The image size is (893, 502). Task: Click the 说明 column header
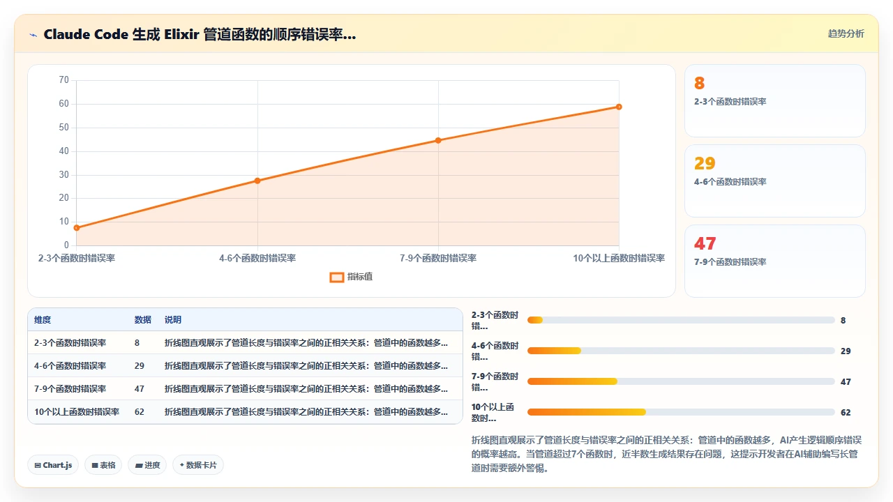(x=173, y=320)
